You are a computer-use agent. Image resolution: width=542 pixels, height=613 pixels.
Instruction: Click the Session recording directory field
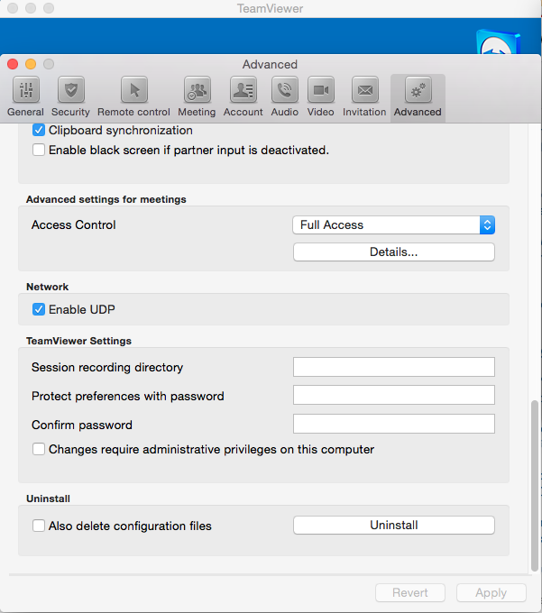tap(393, 367)
